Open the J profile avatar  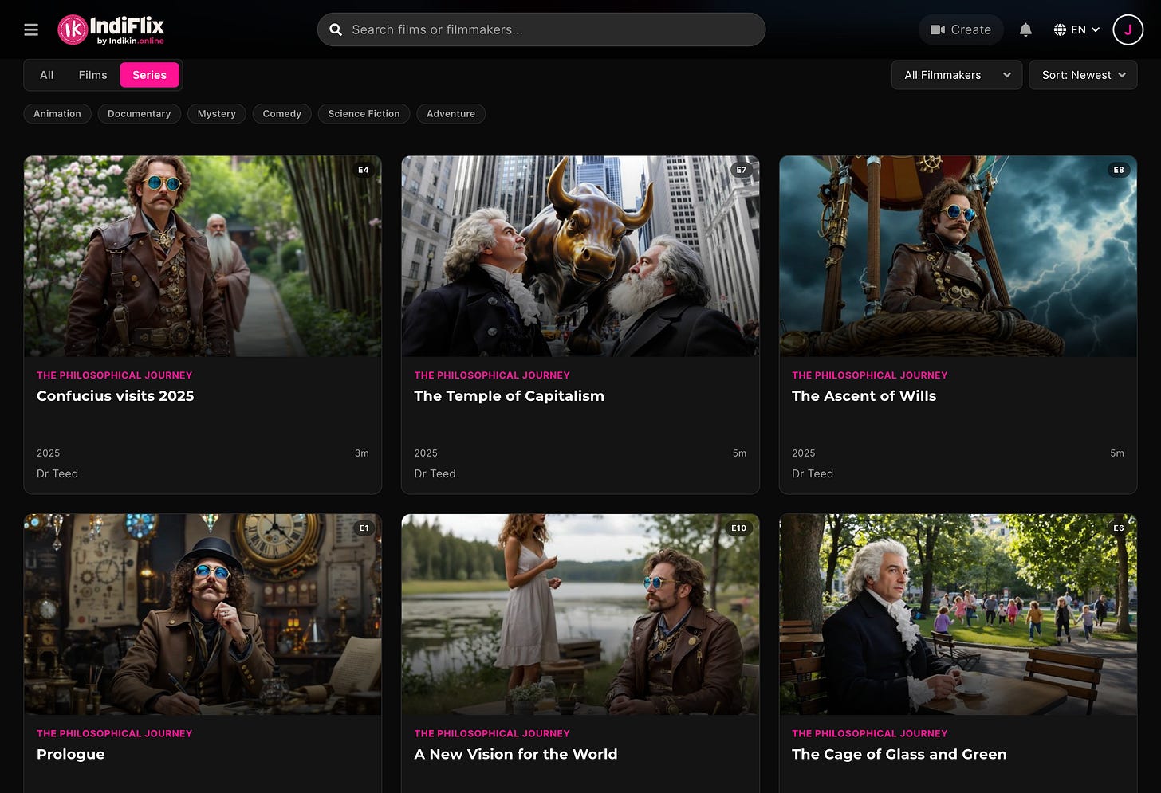(x=1128, y=29)
